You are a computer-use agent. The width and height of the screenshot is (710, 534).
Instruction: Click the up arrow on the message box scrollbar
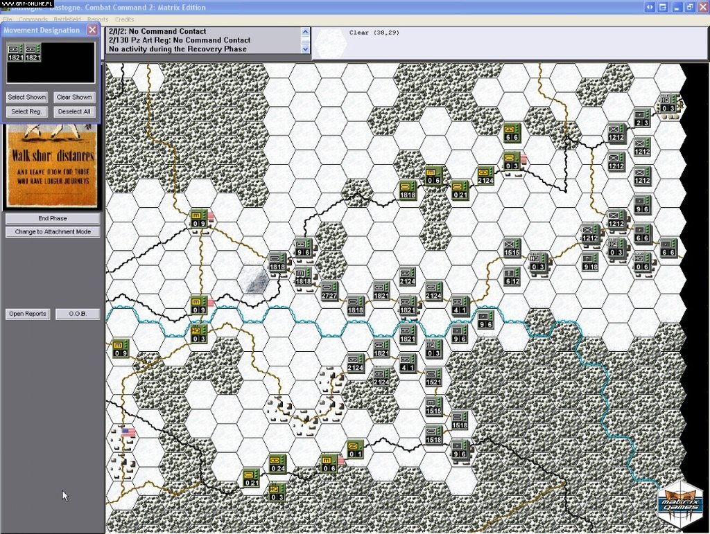pos(305,30)
